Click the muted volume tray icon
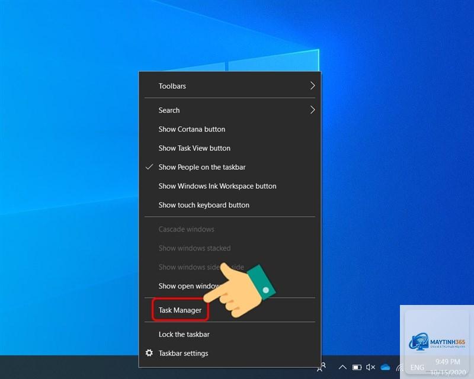 (x=371, y=367)
